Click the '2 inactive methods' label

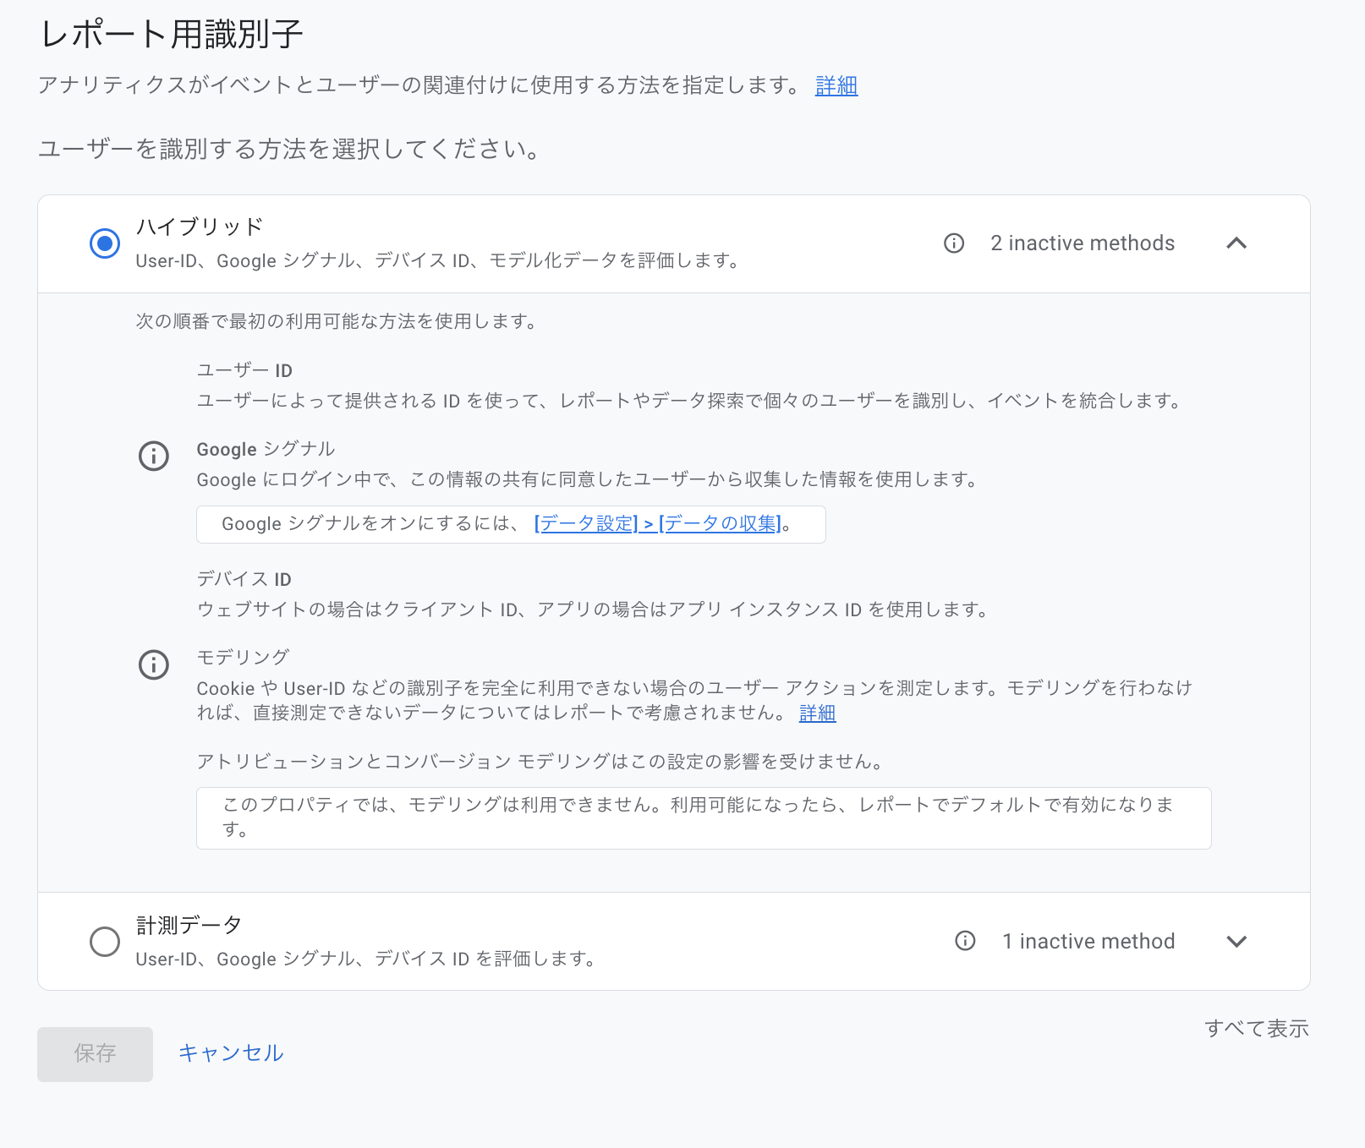click(x=1083, y=243)
